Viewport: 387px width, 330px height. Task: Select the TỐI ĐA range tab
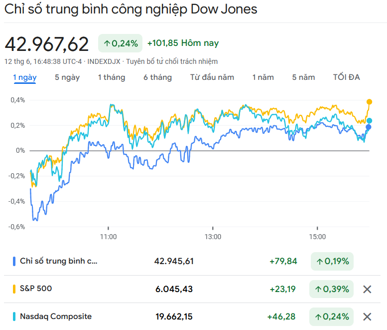pyautogui.click(x=347, y=77)
